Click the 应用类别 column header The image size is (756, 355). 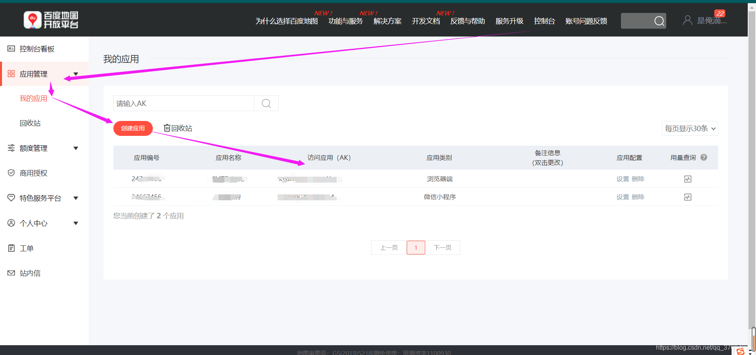[439, 157]
